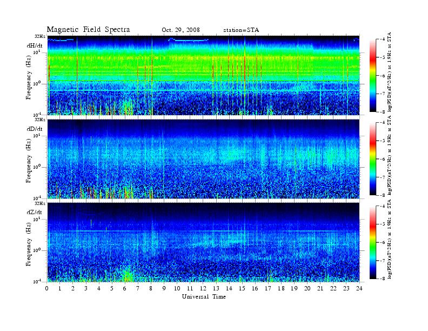Select the date text "Oct. 29, 2008"

click(180, 30)
